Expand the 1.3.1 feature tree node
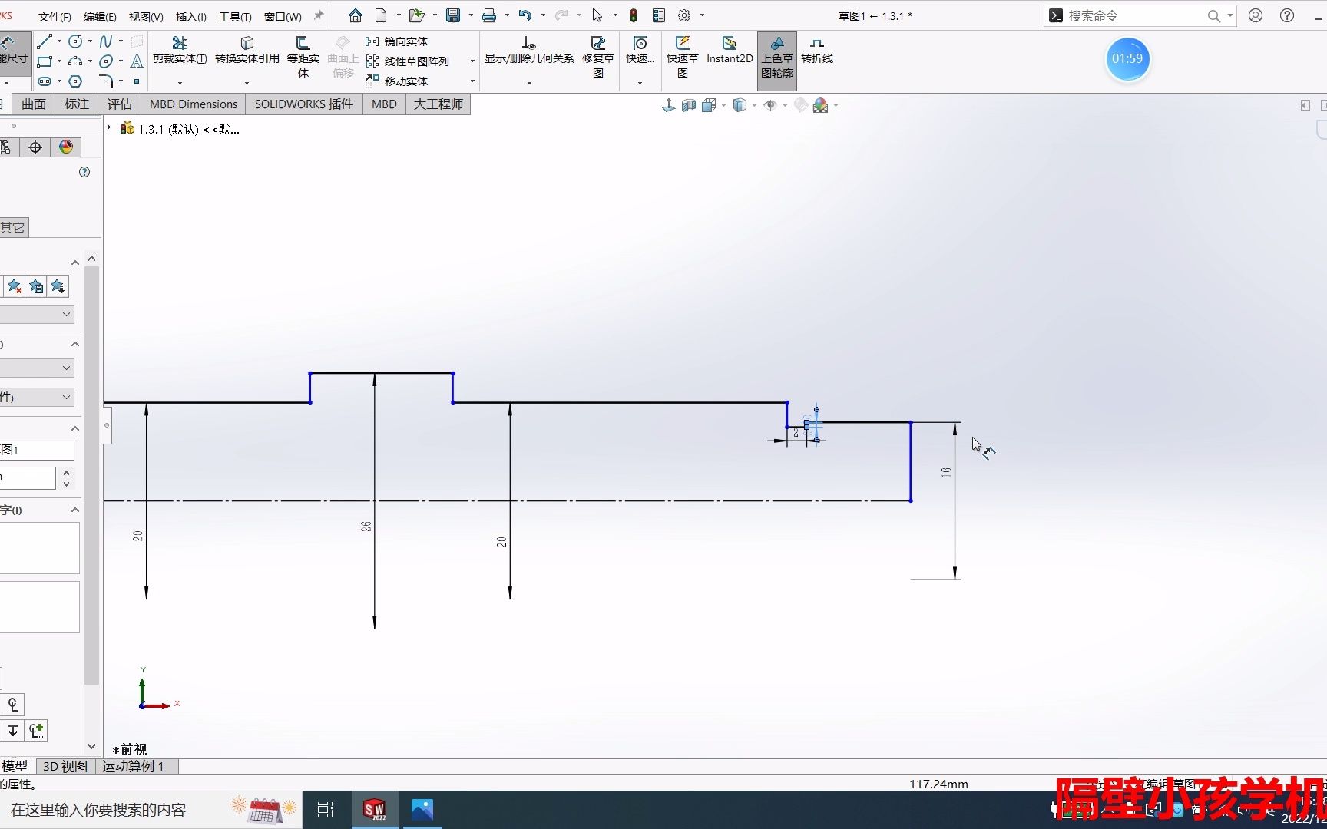The width and height of the screenshot is (1327, 829). click(109, 128)
